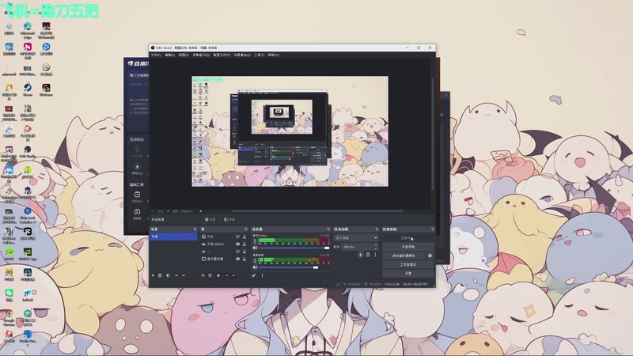
Task: Open the 工具(T) menu
Action: point(260,55)
